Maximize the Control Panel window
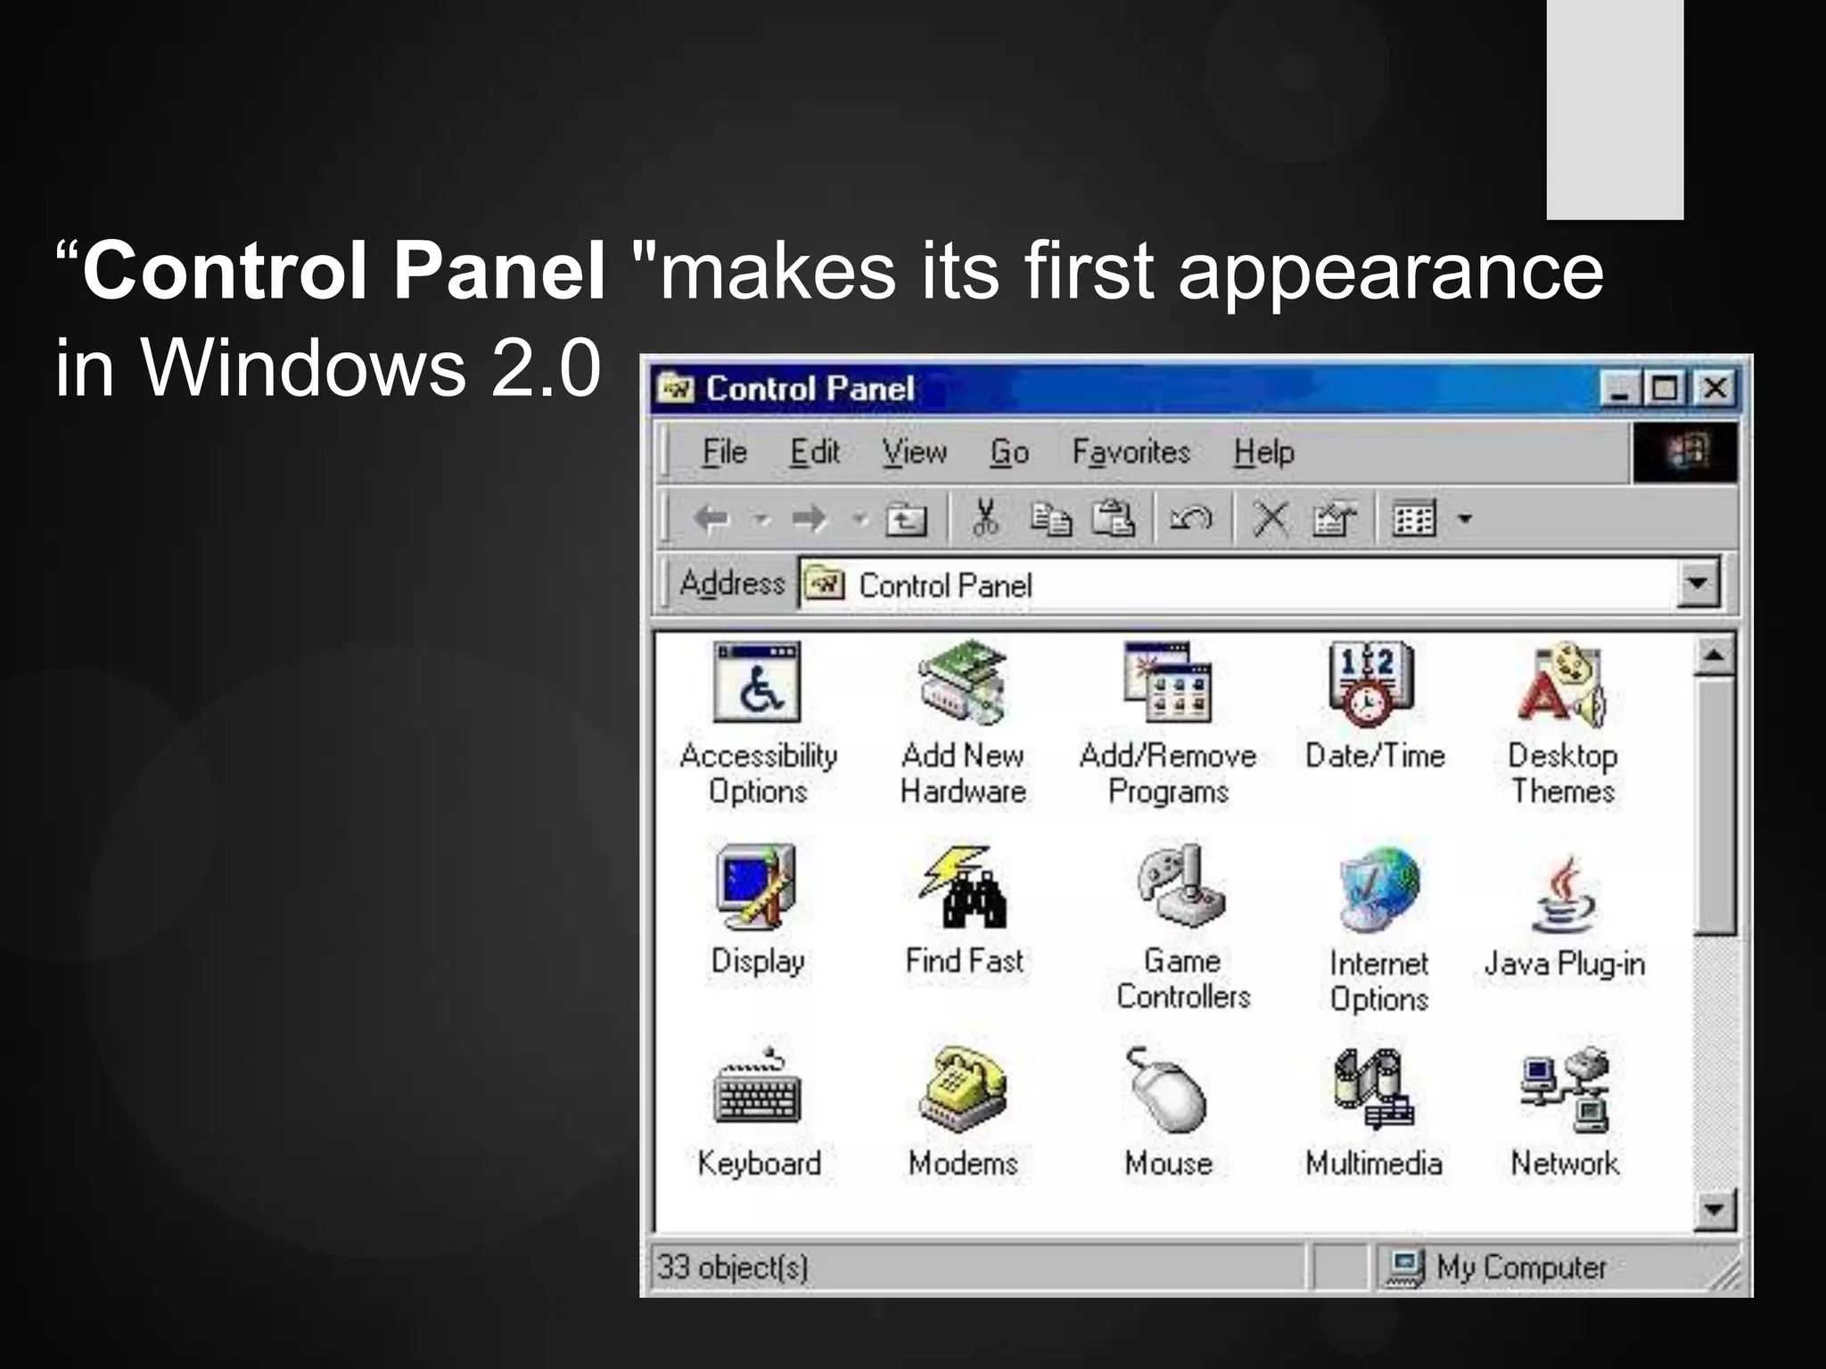This screenshot has height=1369, width=1826. pos(1664,389)
